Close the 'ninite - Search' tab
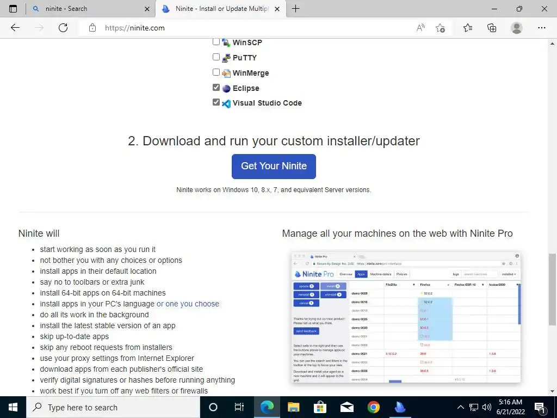This screenshot has height=418, width=557. [147, 9]
